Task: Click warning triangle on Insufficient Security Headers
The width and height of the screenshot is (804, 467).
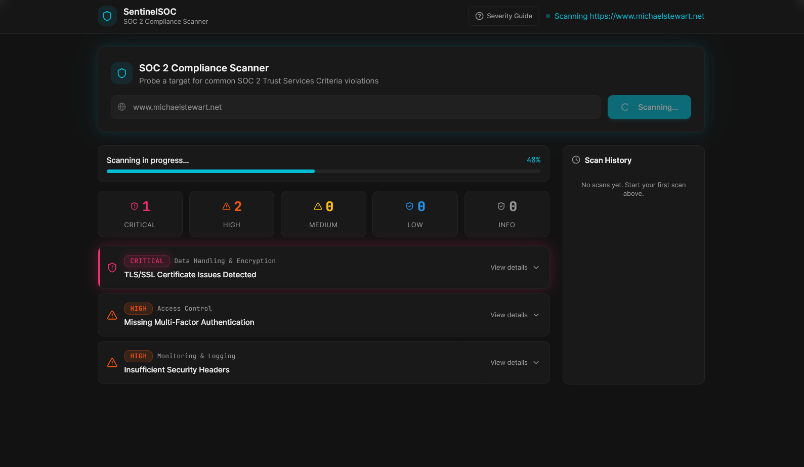Action: tap(112, 363)
